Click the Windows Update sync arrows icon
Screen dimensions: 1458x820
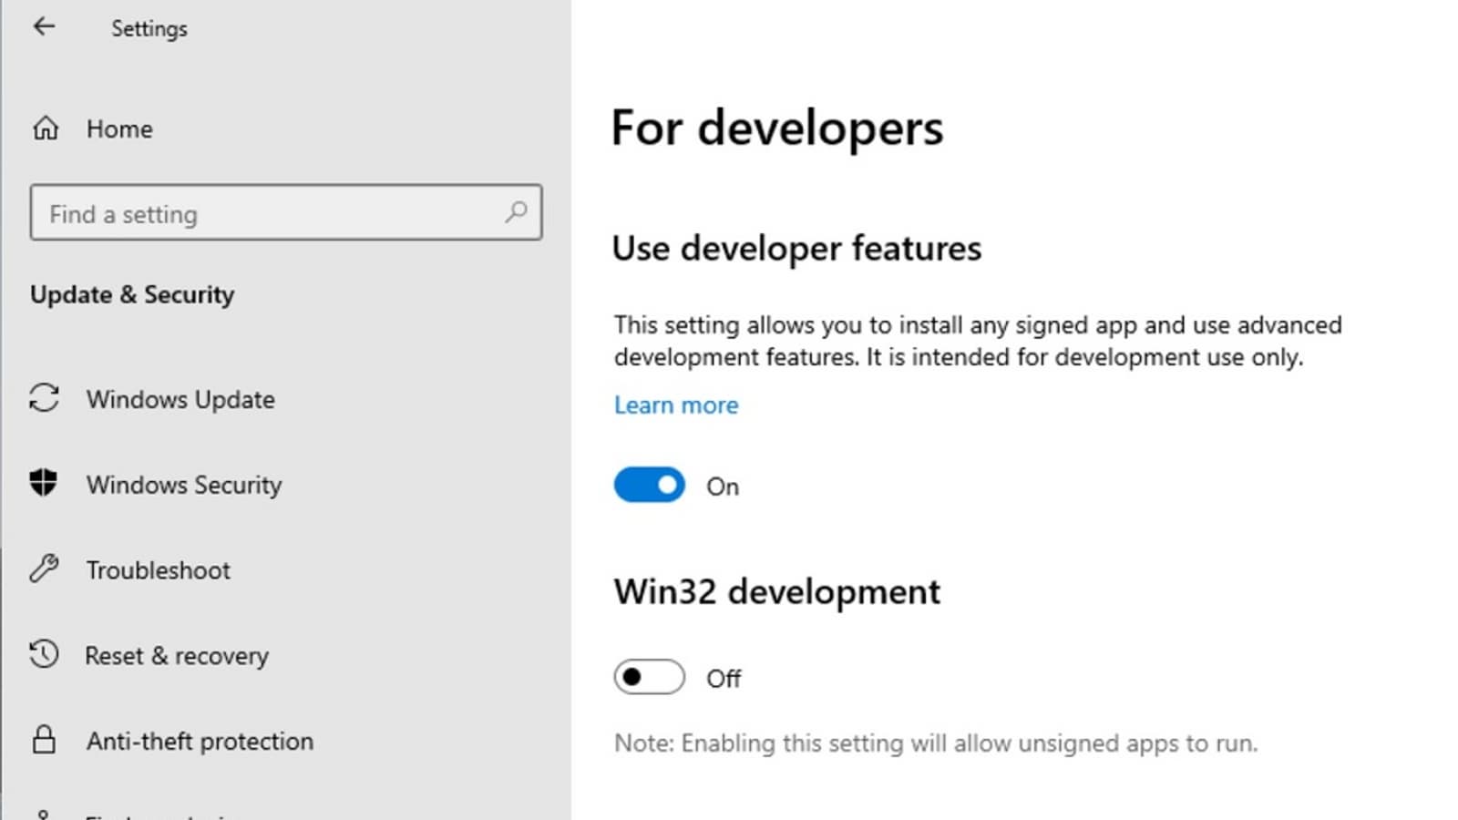pyautogui.click(x=44, y=398)
